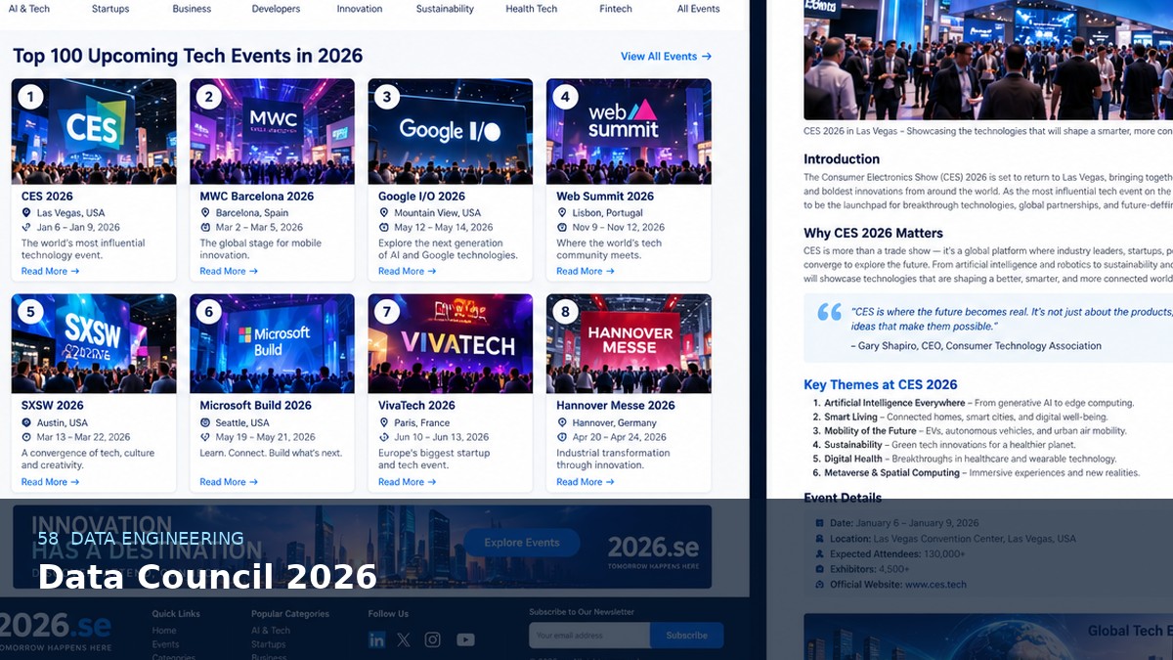This screenshot has height=660, width=1173.
Task: Click Read More on the Microsoft Build 2026 card
Action: [x=229, y=482]
